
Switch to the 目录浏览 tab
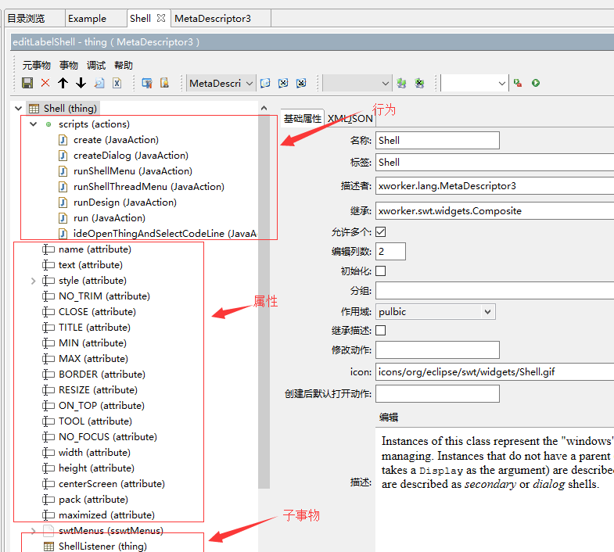point(26,19)
